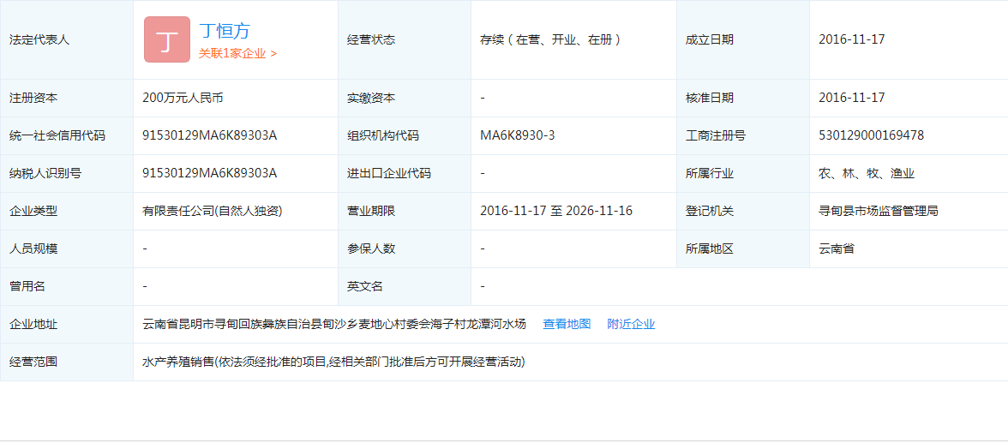Image resolution: width=1008 pixels, height=443 pixels.
Task: Click the 法定代表人 row label
Action: point(39,39)
